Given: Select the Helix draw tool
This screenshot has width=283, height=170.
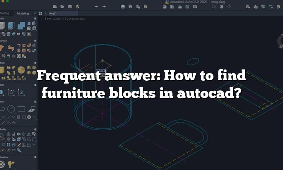Looking at the screenshot, I should tap(19, 117).
